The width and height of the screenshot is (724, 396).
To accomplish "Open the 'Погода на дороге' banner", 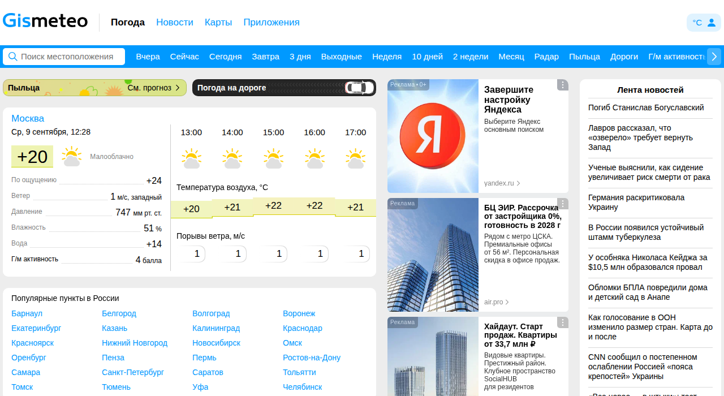I will (x=284, y=88).
